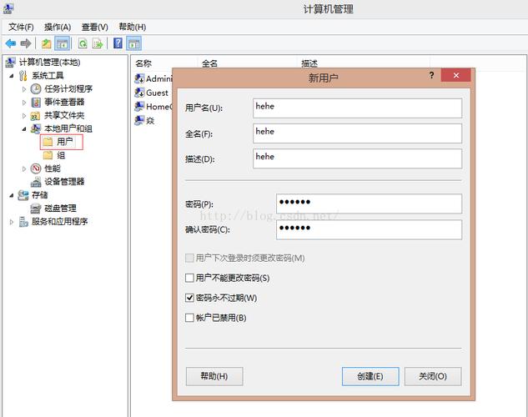Image resolution: width=528 pixels, height=417 pixels.
Task: Click the 服务和应用程序 icon
Action: (23, 222)
